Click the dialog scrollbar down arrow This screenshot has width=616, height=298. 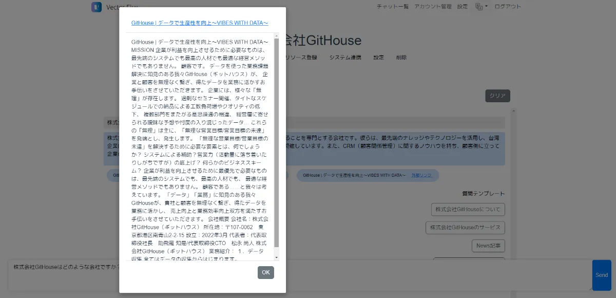(277, 257)
